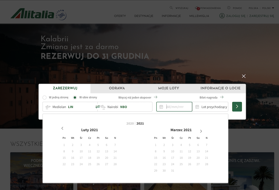
Task: Click the Nairobi NBO destination field
Action: 125,107
